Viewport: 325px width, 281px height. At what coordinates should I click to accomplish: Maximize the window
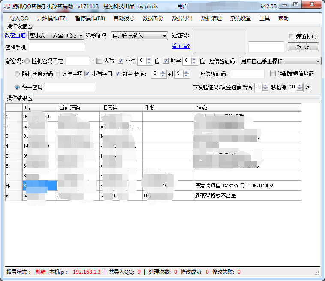pyautogui.click(x=296, y=5)
